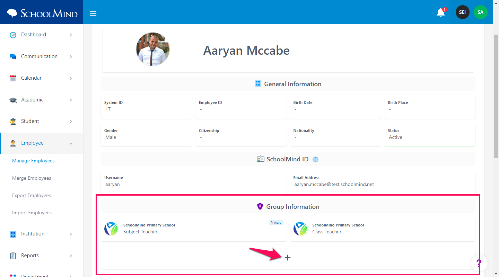Screen dimensions: 499x277
Task: Click the Dashboard gauge icon
Action: (x=13, y=35)
